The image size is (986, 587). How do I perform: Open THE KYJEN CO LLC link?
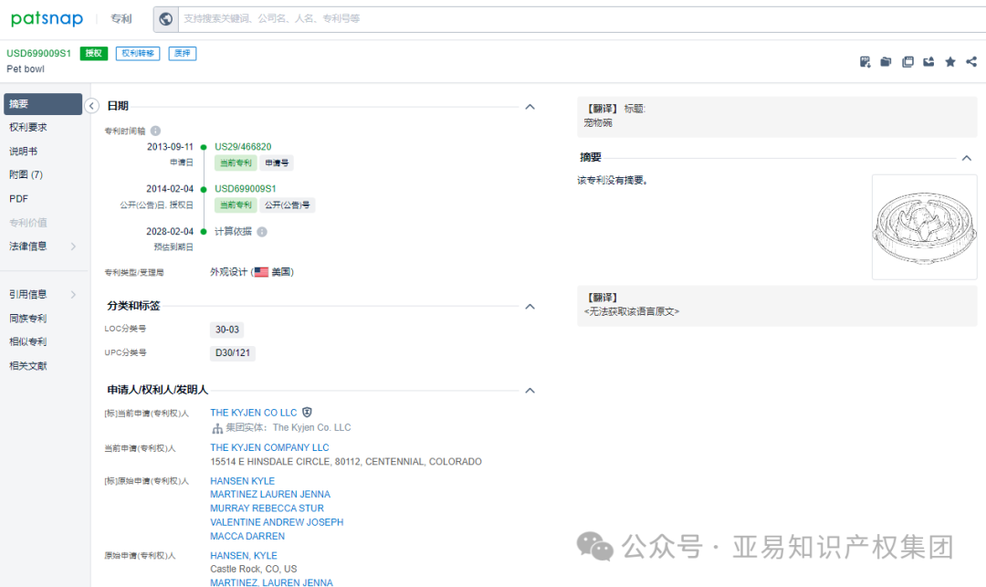click(x=254, y=413)
